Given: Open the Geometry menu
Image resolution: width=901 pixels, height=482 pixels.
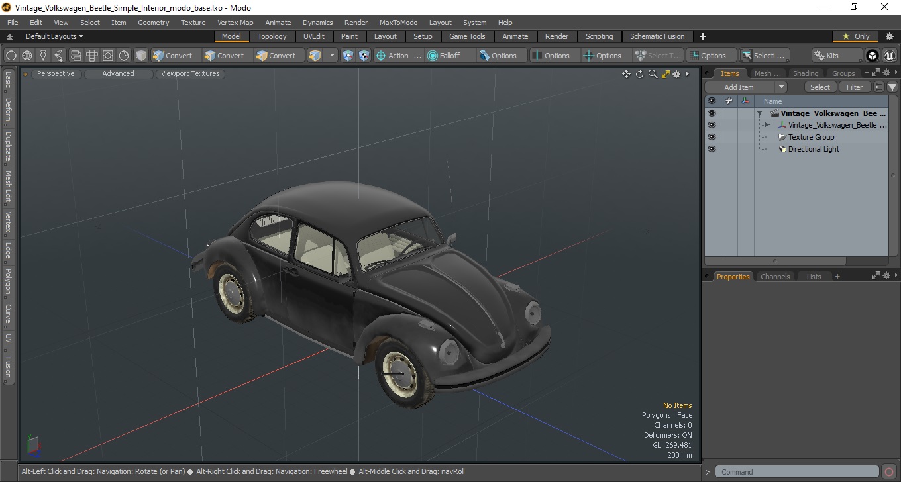Looking at the screenshot, I should click(153, 23).
